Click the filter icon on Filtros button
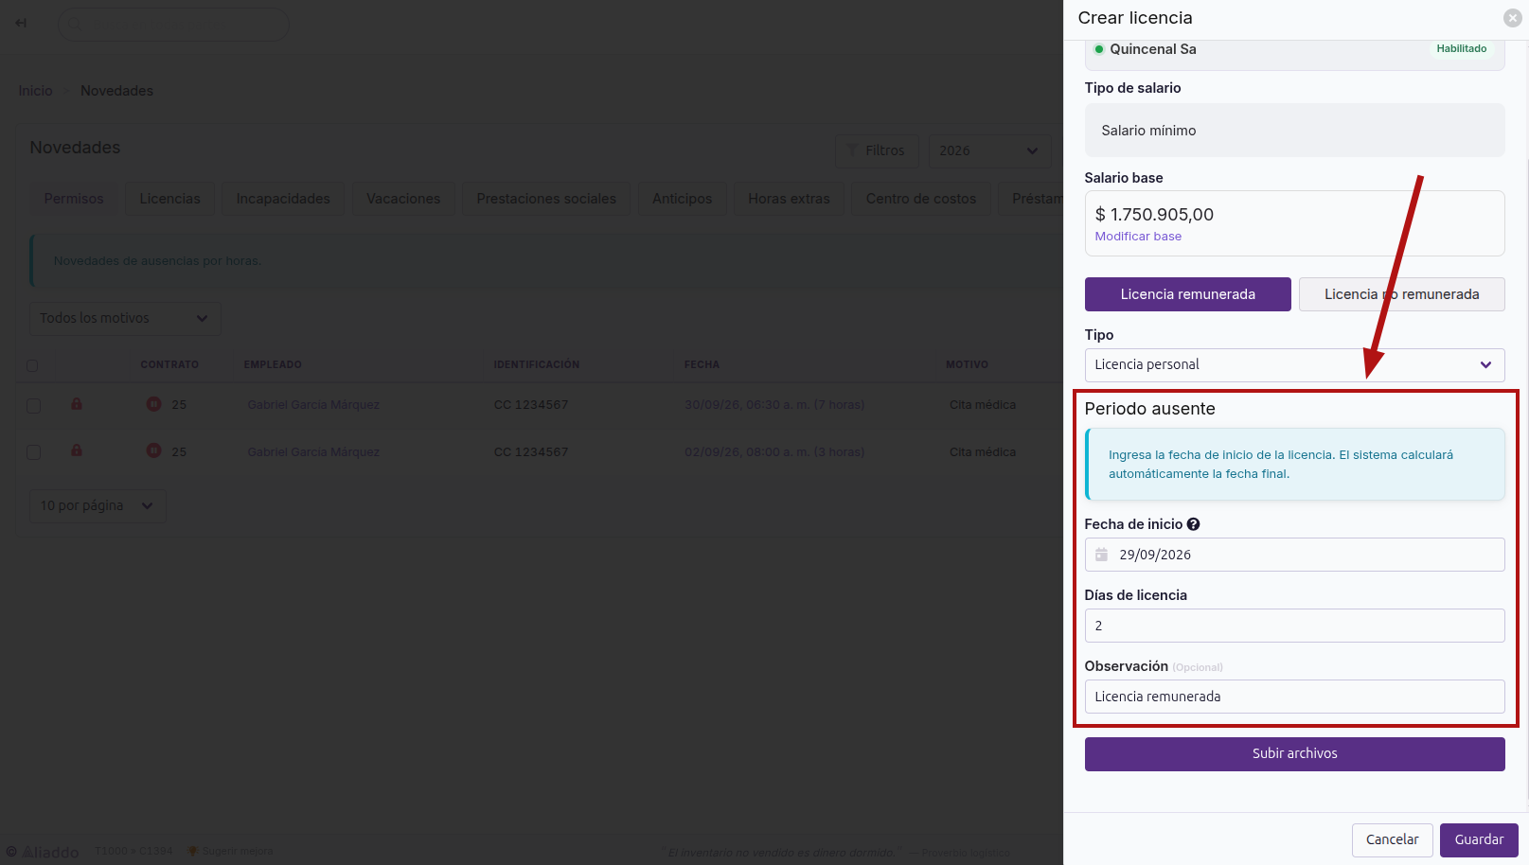Screen dimensions: 1529x865 point(853,150)
